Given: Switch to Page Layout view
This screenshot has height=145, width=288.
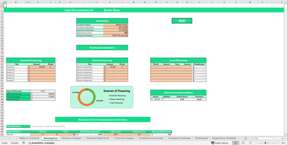Looking at the screenshot, I should point(243,143).
